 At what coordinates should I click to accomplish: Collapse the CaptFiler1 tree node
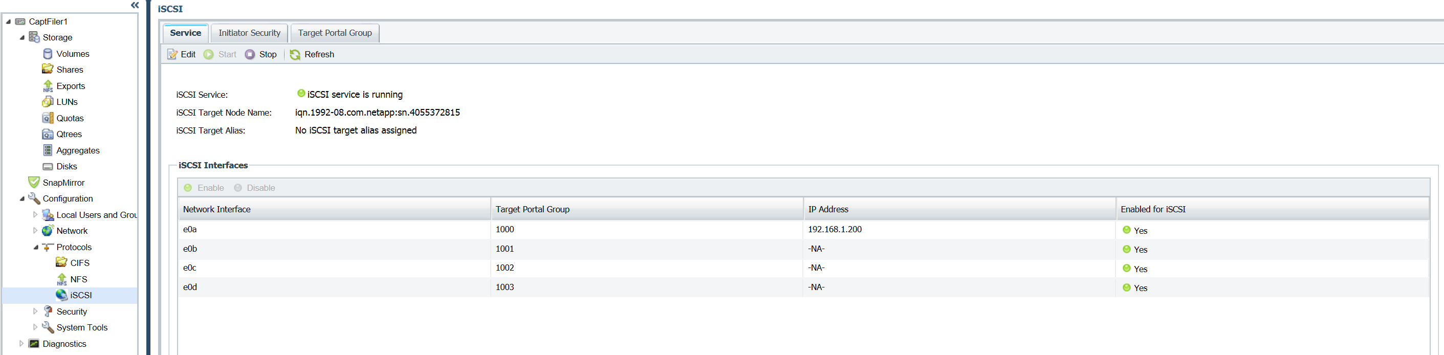click(x=8, y=21)
